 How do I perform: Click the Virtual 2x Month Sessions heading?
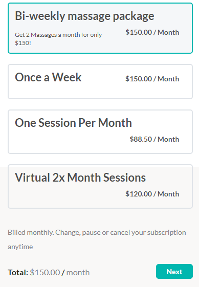80,178
